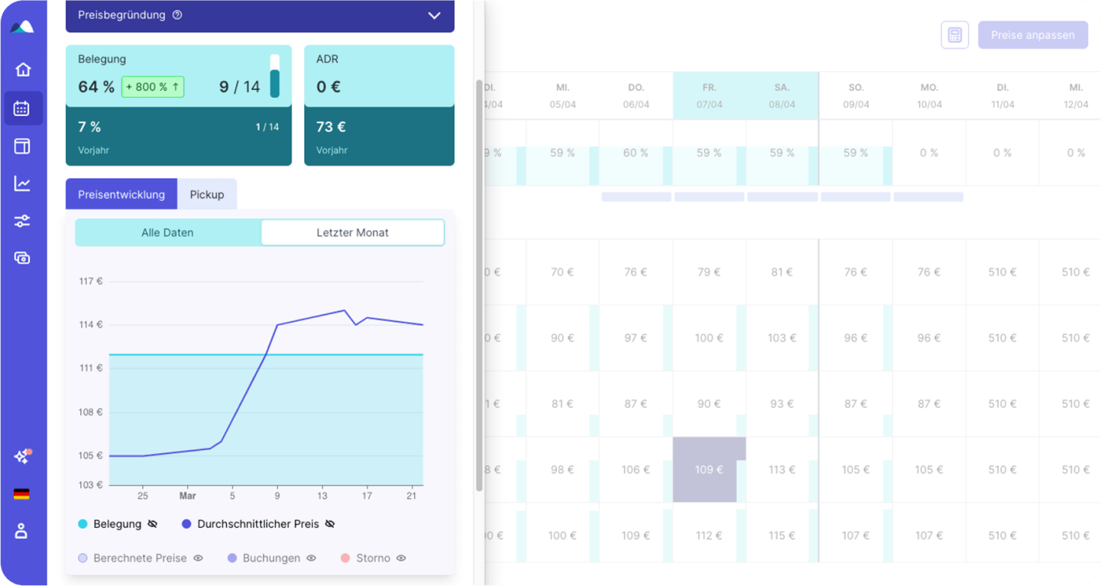Click the SO. 09/04 column header
The image size is (1101, 586).
pyautogui.click(x=856, y=96)
